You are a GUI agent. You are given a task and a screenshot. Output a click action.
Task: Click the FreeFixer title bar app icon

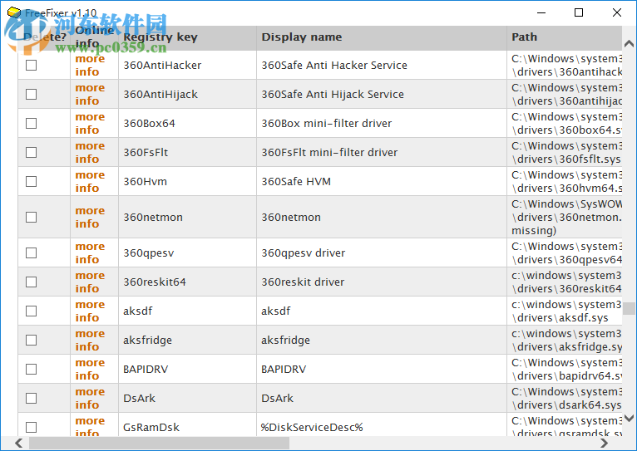[14, 12]
